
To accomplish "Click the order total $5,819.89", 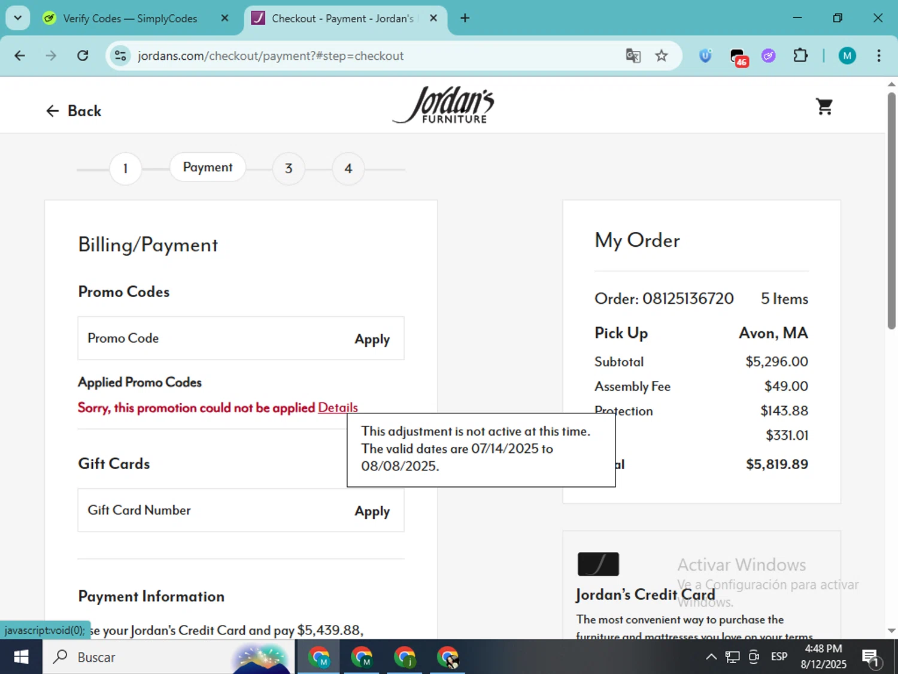I will tap(776, 464).
